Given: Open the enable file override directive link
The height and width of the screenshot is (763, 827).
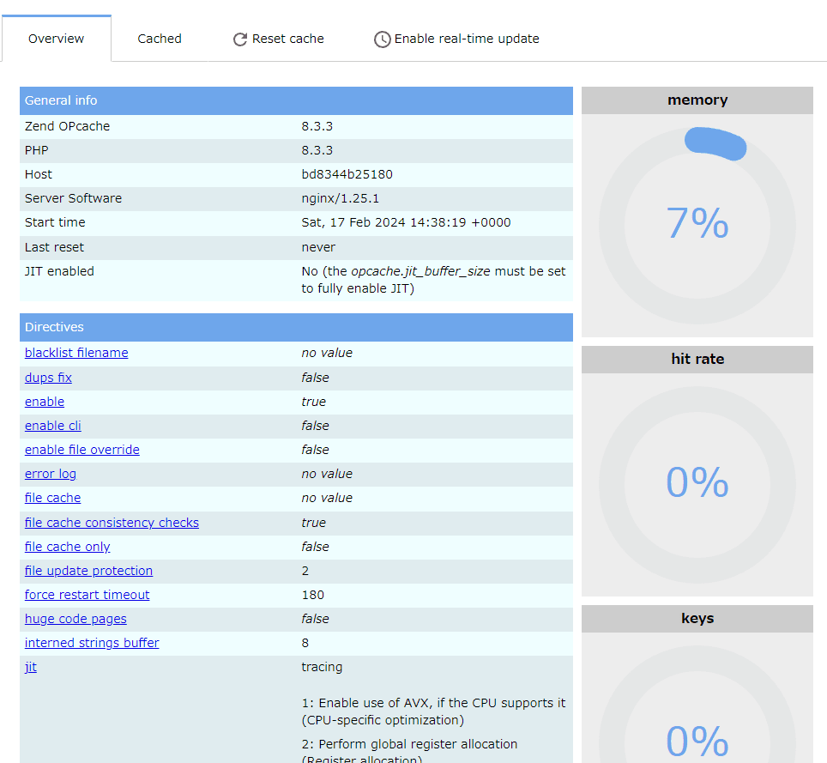Looking at the screenshot, I should (x=81, y=450).
